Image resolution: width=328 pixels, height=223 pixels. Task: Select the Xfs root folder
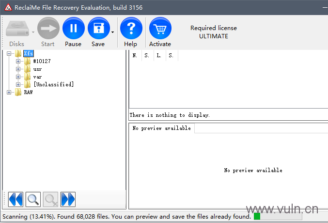29,53
